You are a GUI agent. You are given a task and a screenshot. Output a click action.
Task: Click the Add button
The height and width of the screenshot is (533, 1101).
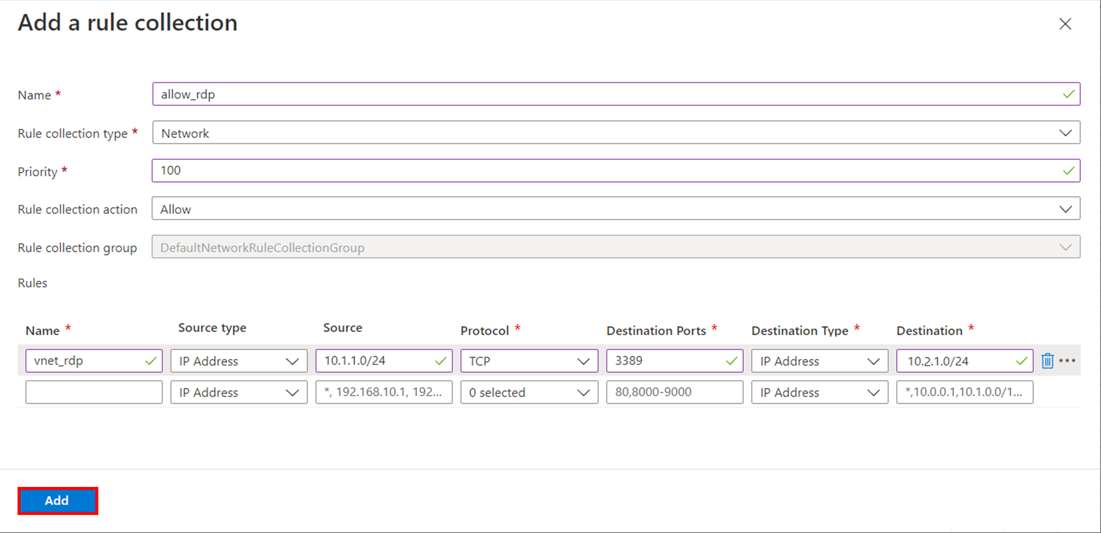pos(58,500)
